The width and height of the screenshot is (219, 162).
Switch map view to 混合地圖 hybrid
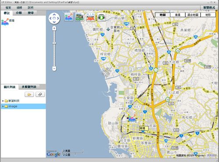tap(193, 15)
